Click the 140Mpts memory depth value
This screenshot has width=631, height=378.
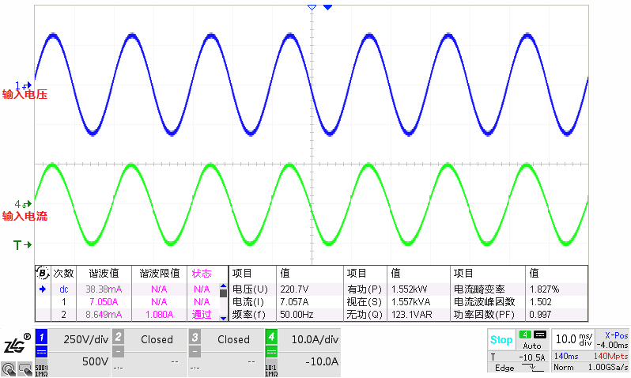pyautogui.click(x=610, y=356)
